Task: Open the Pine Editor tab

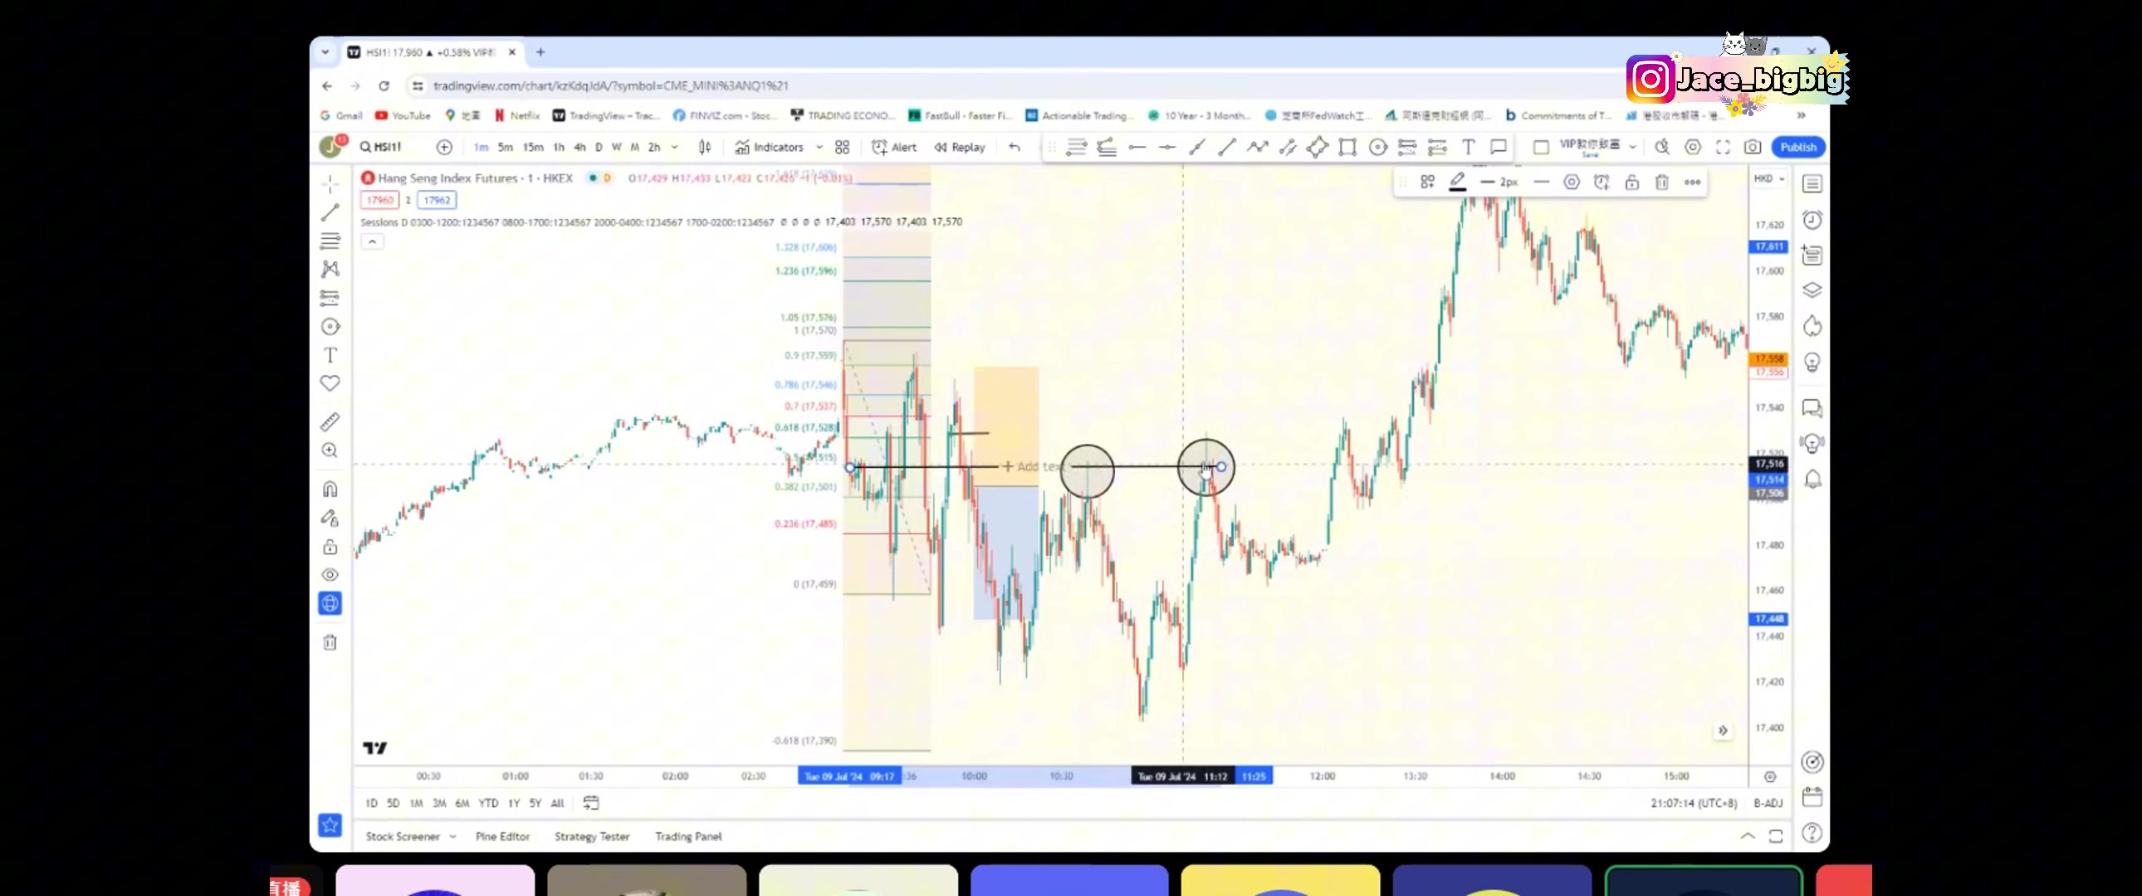Action: tap(502, 836)
